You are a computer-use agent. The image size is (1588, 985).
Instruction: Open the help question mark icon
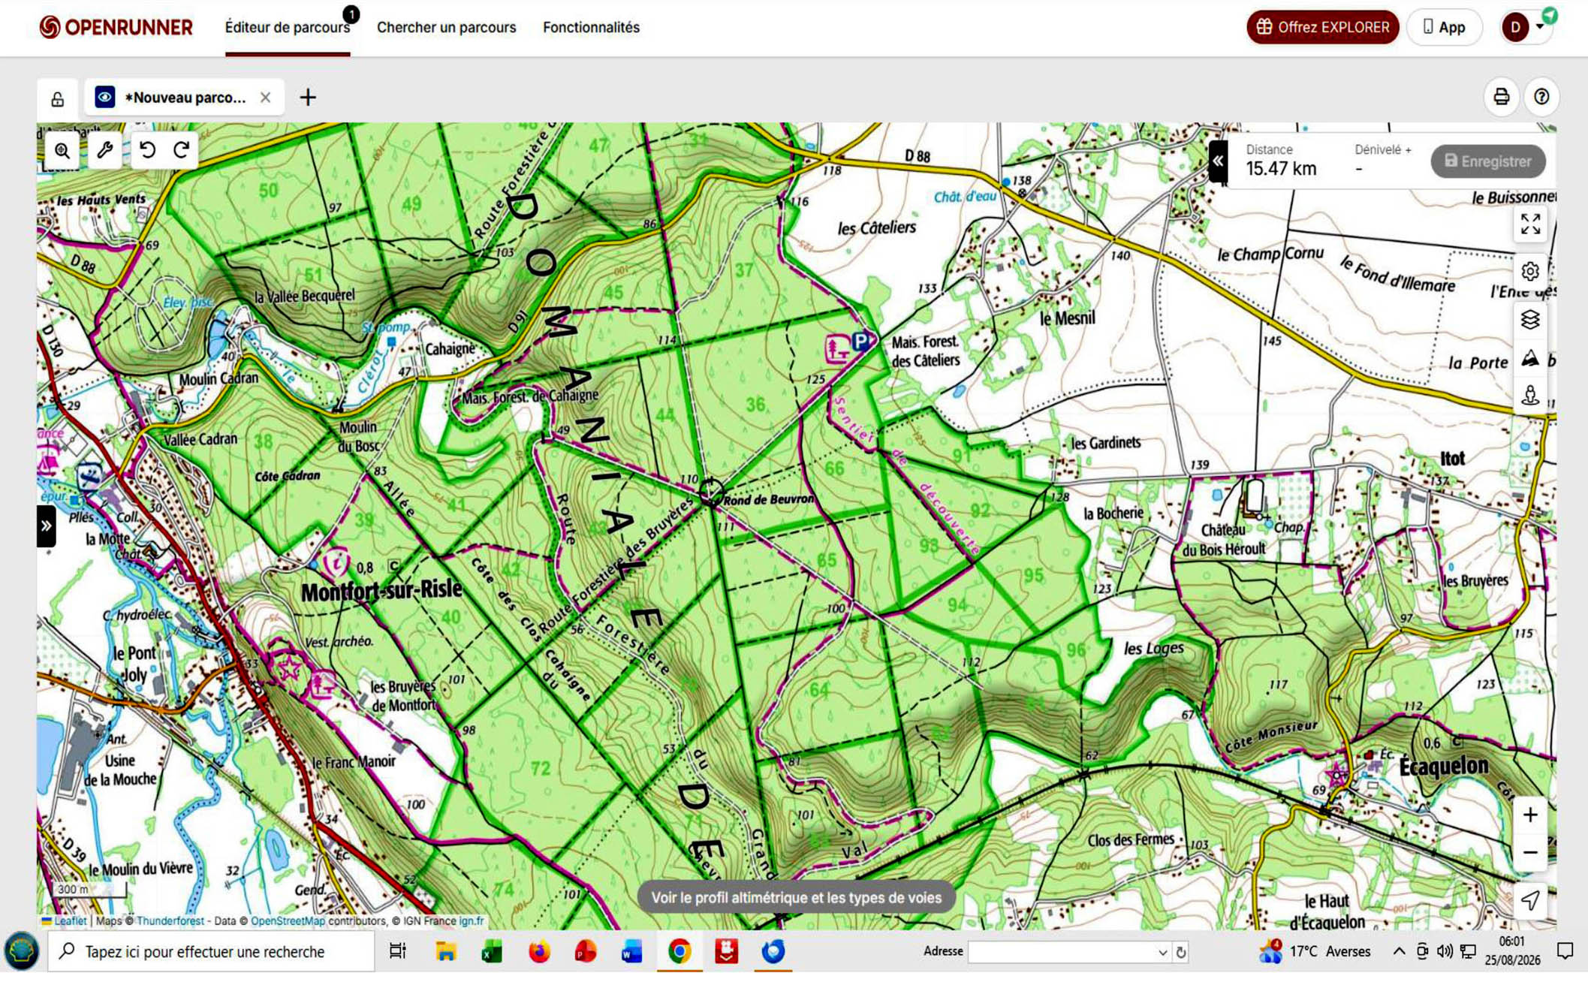[x=1541, y=97]
